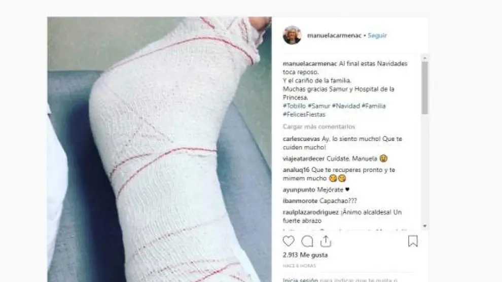Visit raulplazarodriguez commenter profile

point(310,212)
